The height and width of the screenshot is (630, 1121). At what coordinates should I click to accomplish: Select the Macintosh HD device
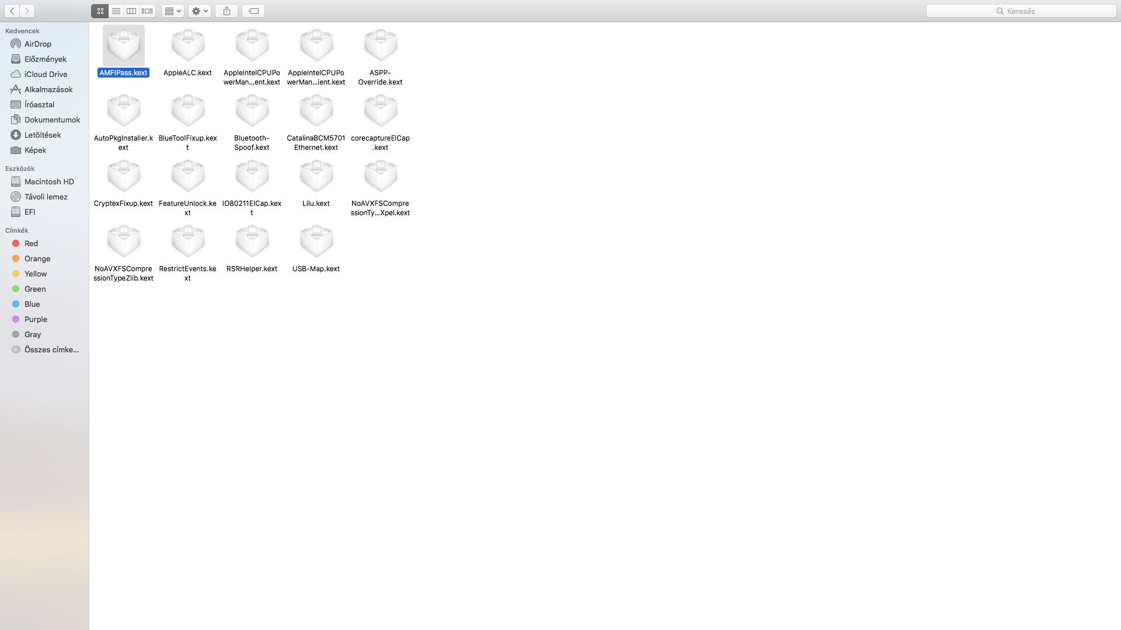click(x=48, y=181)
